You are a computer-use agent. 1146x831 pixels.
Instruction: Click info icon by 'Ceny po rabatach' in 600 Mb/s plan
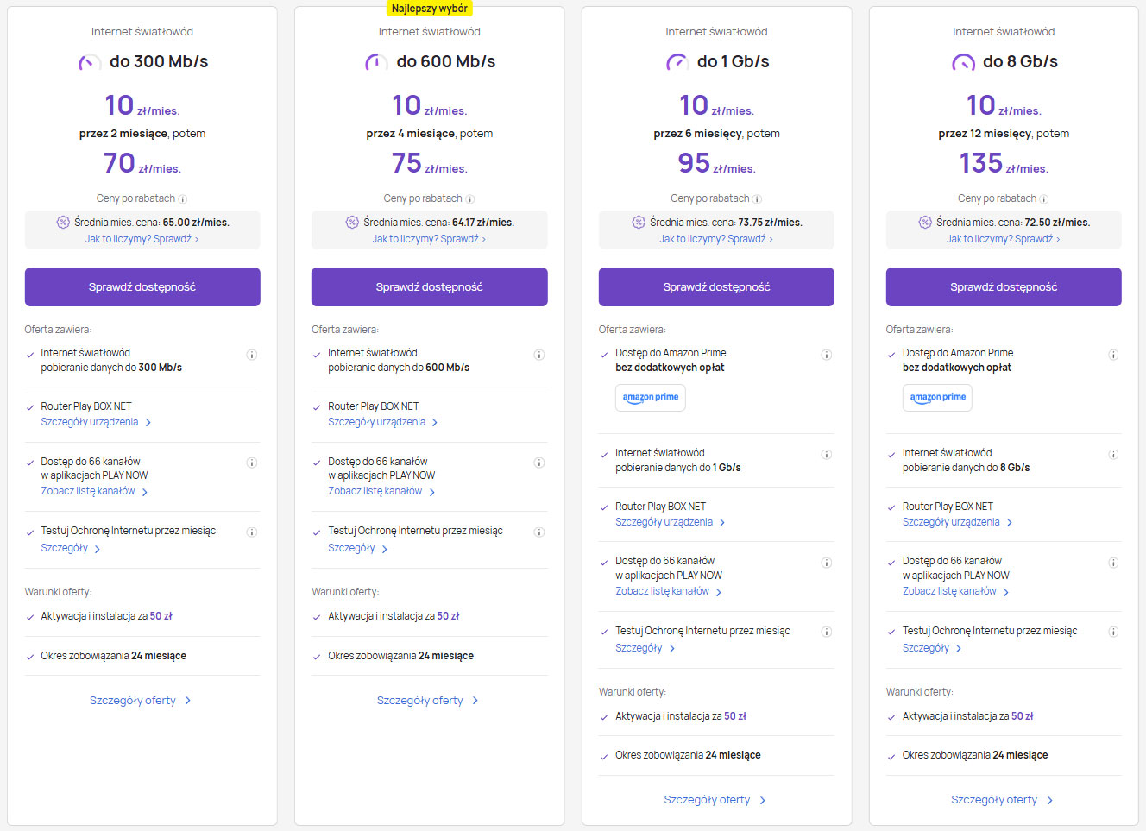pyautogui.click(x=470, y=199)
